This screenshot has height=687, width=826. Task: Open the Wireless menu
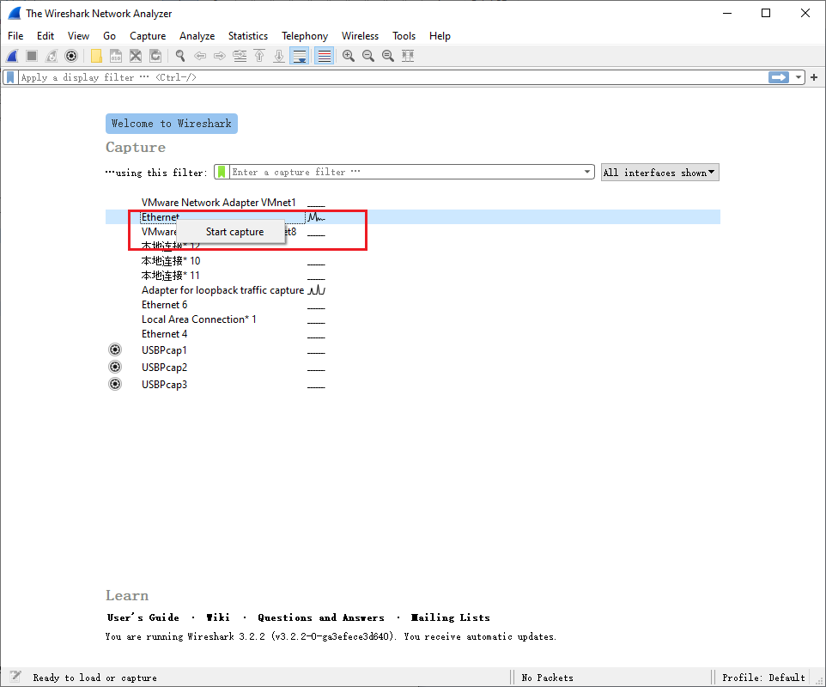tap(360, 36)
